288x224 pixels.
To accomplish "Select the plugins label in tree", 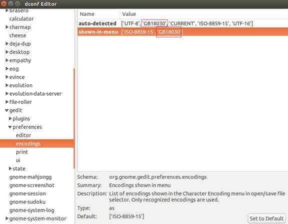I will (21, 119).
